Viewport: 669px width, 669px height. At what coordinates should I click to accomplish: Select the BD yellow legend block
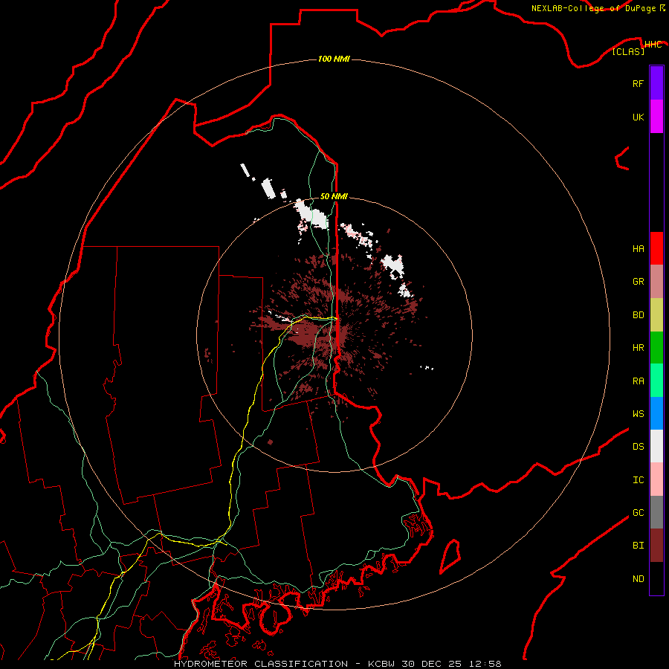tap(656, 314)
